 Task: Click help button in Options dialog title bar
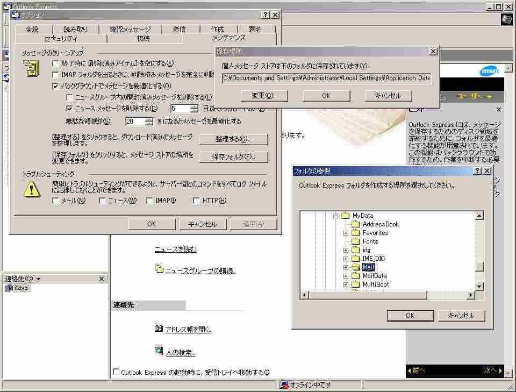click(265, 15)
